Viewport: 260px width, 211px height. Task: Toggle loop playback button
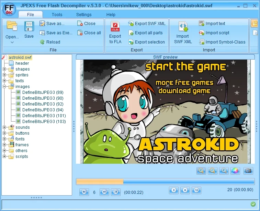[x=196, y=190]
